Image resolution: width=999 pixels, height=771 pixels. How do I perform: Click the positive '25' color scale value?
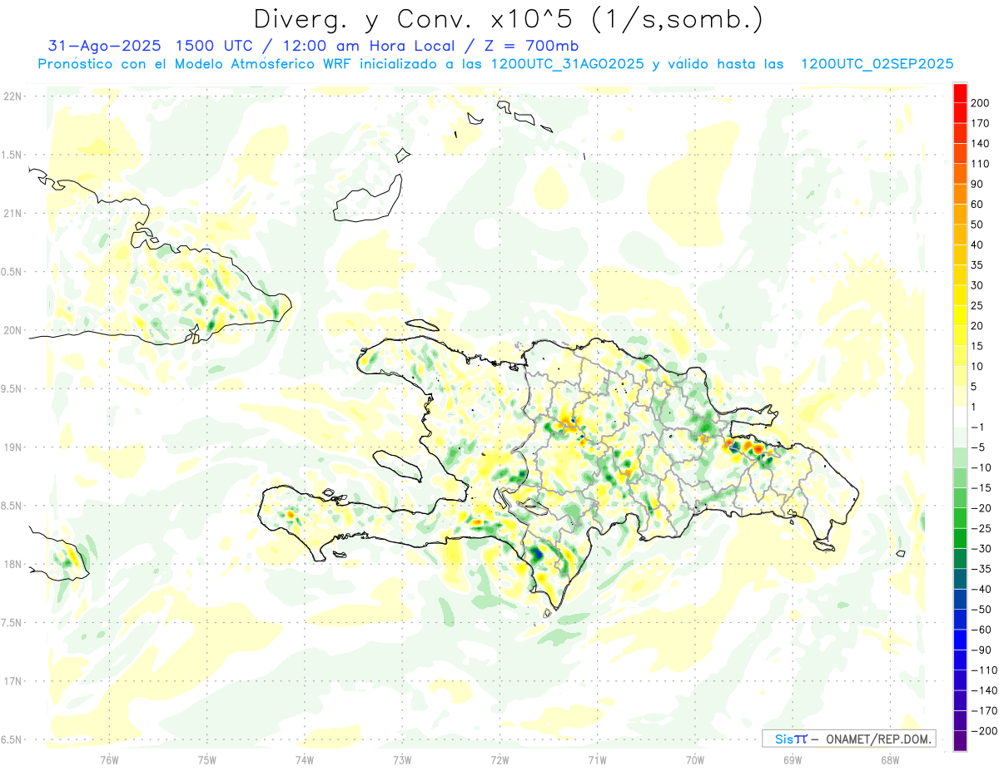click(977, 305)
